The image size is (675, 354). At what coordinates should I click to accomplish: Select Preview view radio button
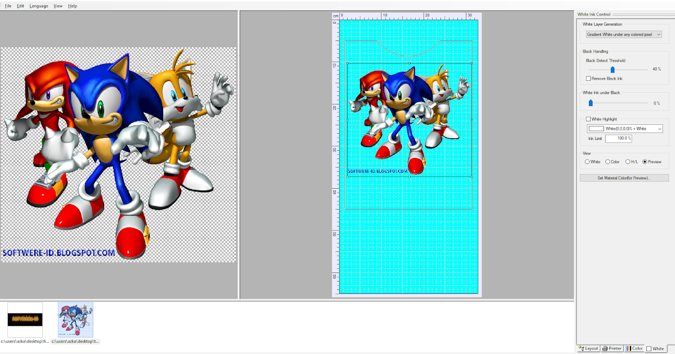click(645, 162)
